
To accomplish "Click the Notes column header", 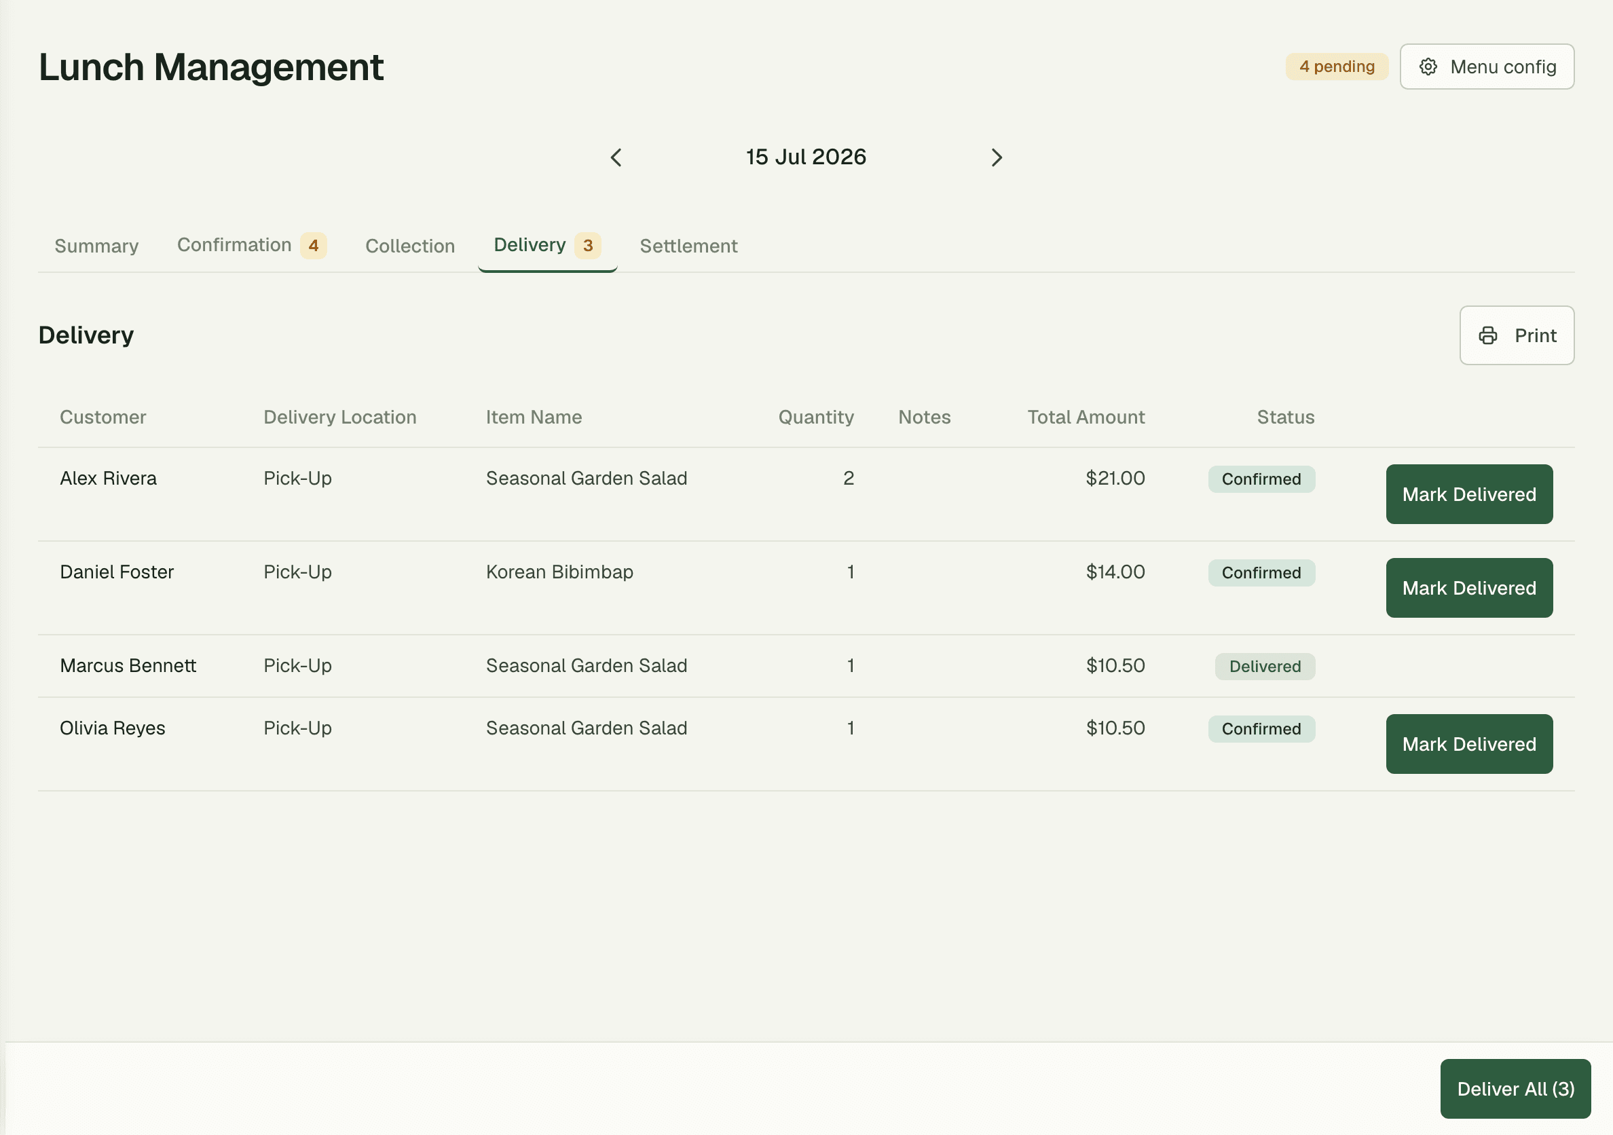I will pos(925,417).
